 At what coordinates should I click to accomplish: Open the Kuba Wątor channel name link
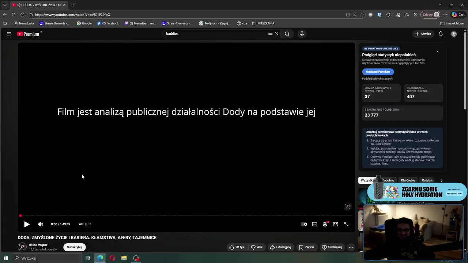tap(38, 245)
